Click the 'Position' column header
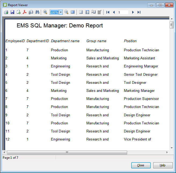The image size is (176, 173). pos(130,41)
